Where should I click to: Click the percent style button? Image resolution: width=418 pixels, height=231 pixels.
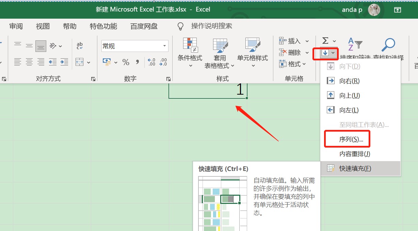[x=126, y=62]
